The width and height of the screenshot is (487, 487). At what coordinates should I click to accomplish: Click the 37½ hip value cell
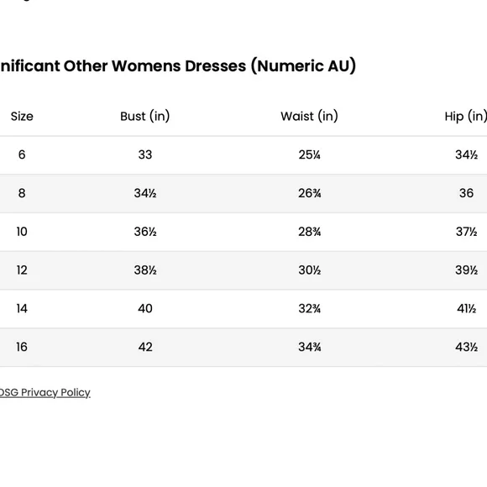coord(466,232)
